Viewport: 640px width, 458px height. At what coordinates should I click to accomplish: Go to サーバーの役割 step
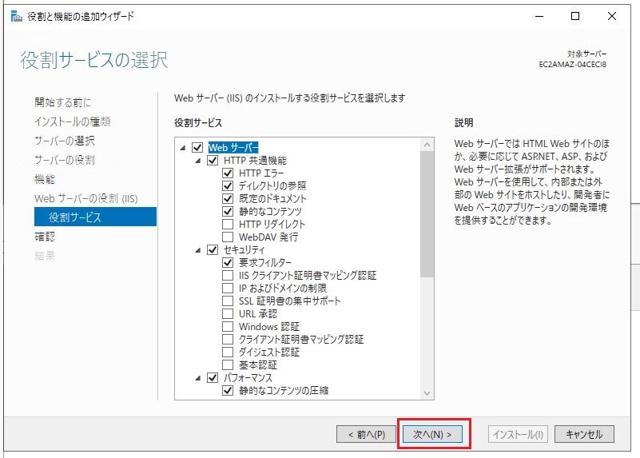click(x=65, y=160)
